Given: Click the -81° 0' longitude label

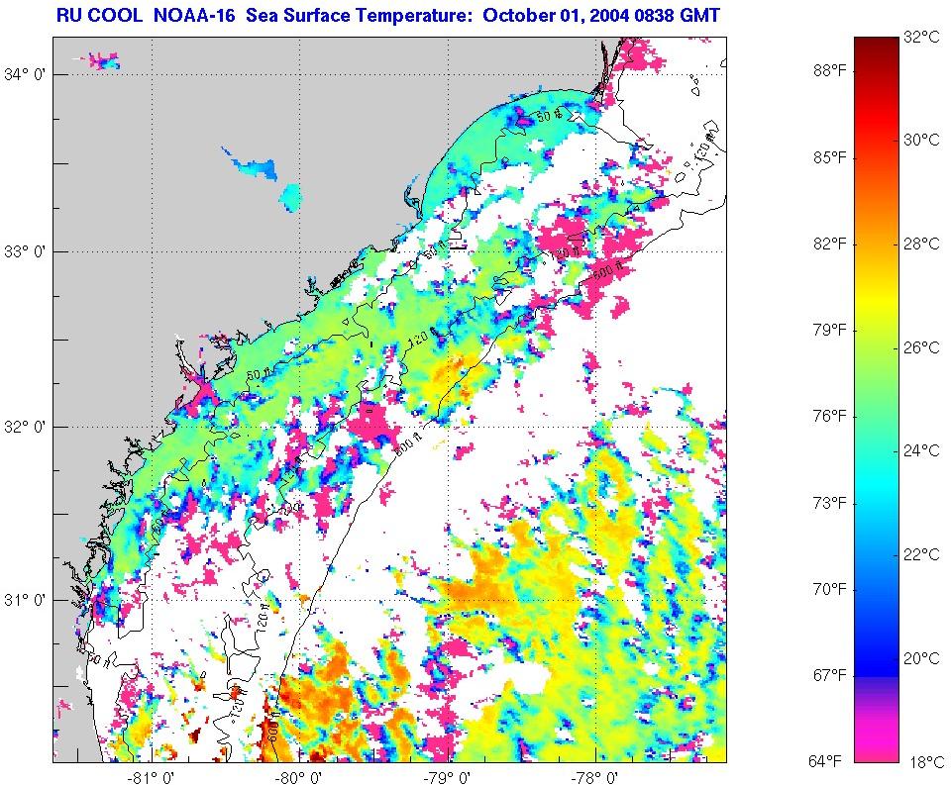Looking at the screenshot, I should 151,776.
